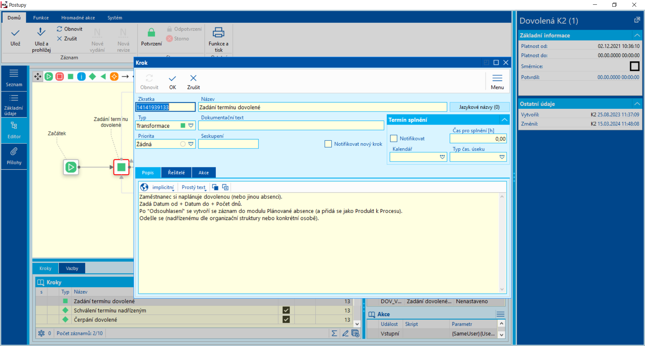645x346 pixels.
Task: Click the OK checkmark in Krok dialog
Action: pyautogui.click(x=172, y=79)
